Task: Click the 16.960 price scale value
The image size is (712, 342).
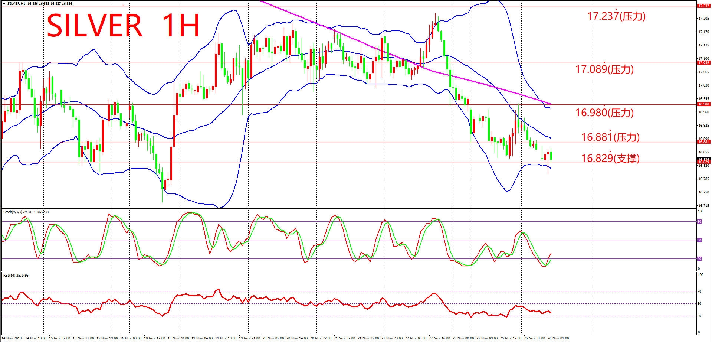Action: coord(703,112)
